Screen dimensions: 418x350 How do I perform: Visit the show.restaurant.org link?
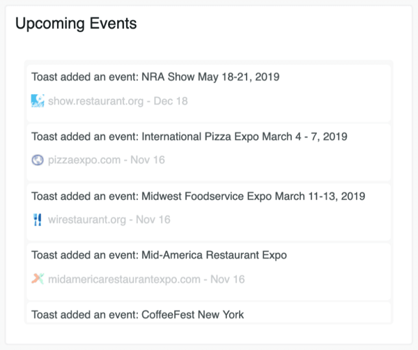click(95, 101)
